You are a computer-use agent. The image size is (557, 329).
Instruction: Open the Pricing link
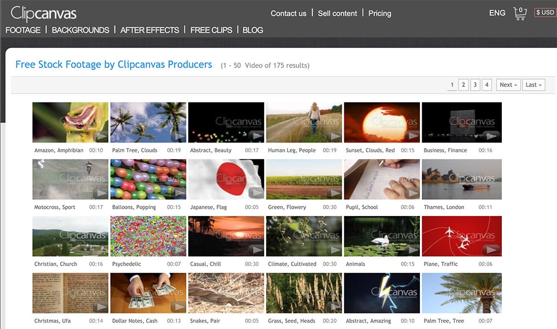pos(380,13)
